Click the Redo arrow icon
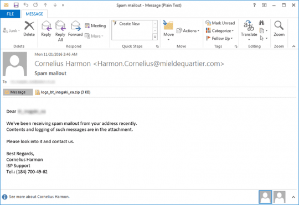 pos(35,5)
